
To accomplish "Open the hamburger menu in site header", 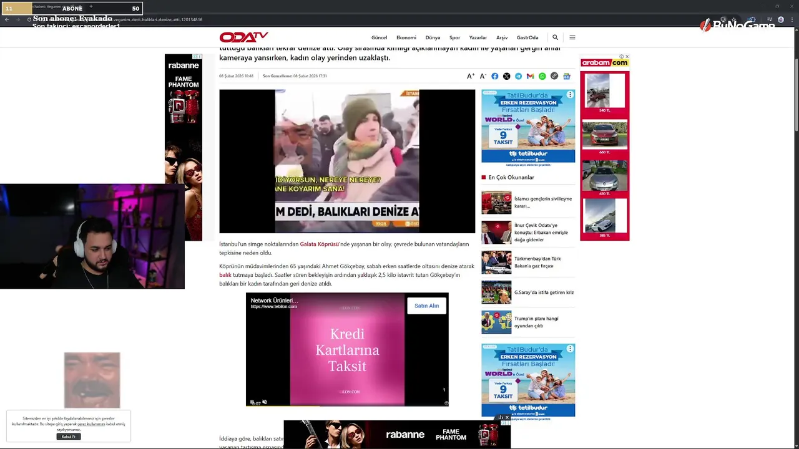I will point(572,37).
